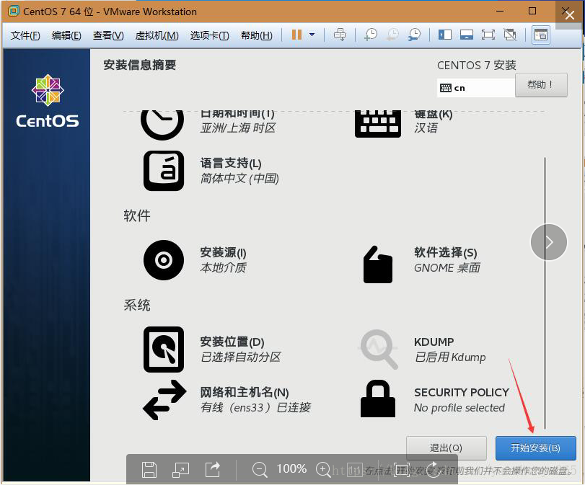The width and height of the screenshot is (585, 485).
Task: Fit image to window icon
Action: (402, 469)
